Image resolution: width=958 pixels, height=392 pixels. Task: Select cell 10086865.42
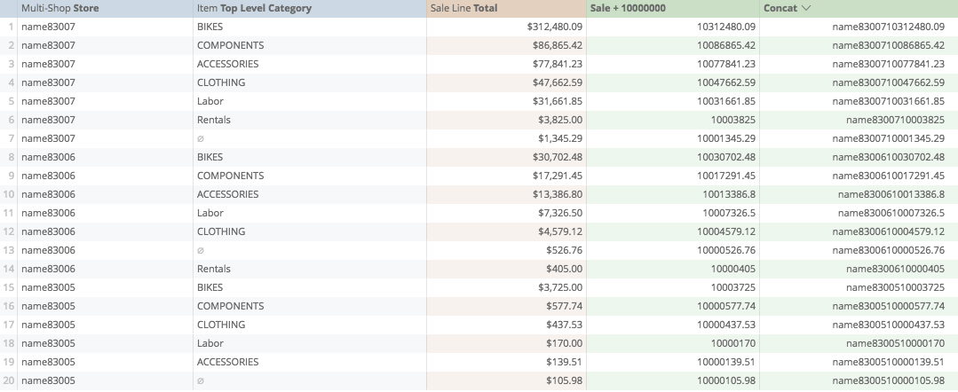click(x=673, y=45)
